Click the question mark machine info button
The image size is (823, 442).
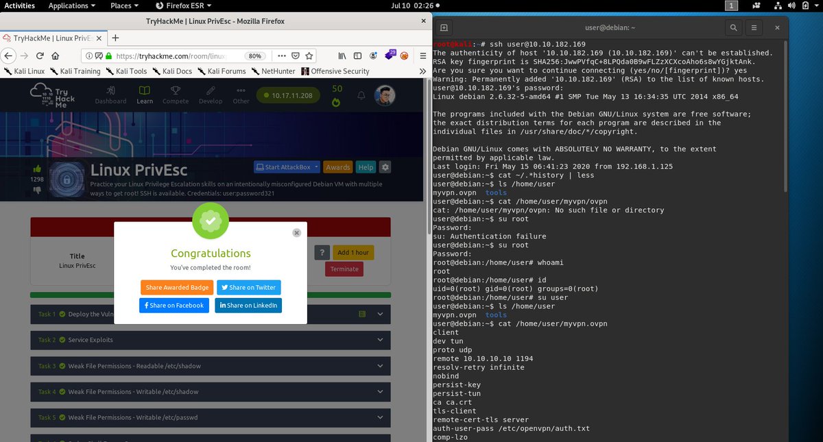click(x=322, y=252)
